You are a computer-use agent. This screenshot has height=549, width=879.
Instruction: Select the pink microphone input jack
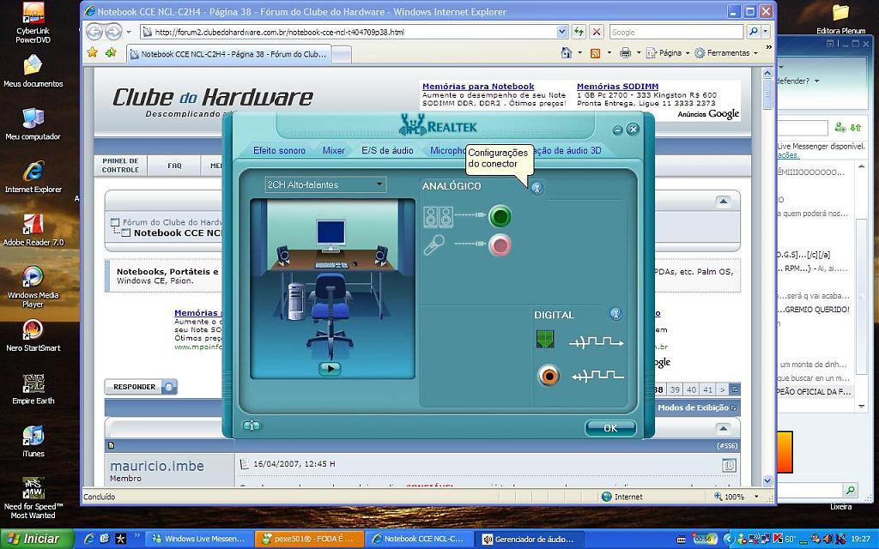(x=499, y=245)
